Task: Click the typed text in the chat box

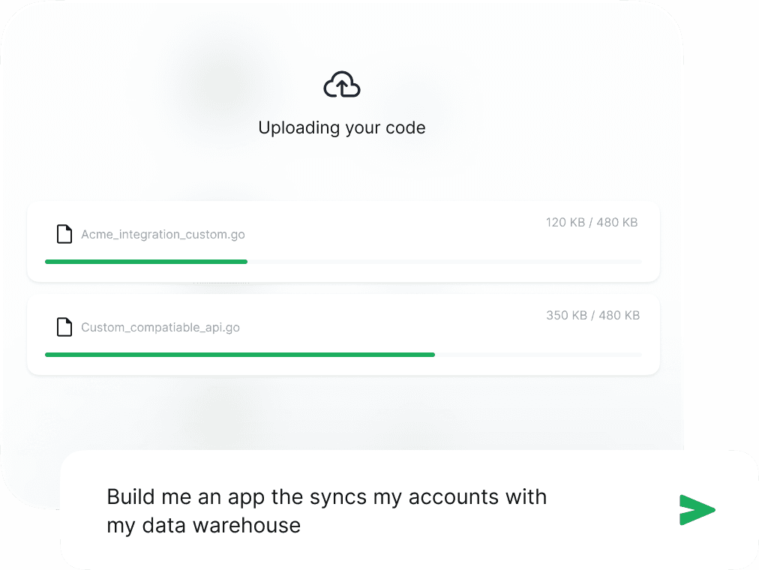Action: (x=327, y=510)
